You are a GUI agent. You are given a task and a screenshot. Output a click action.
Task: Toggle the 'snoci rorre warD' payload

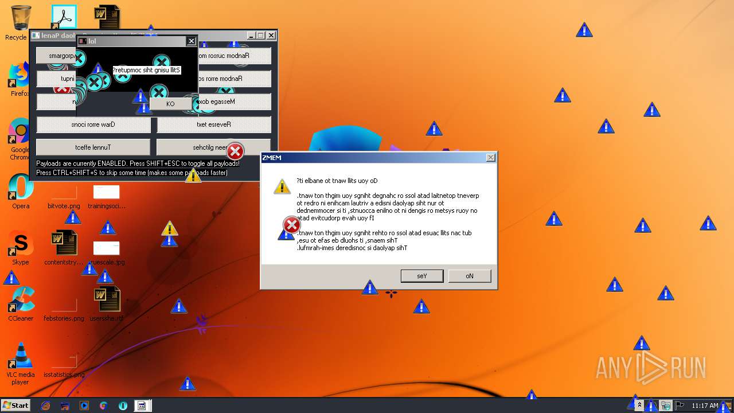click(x=93, y=124)
